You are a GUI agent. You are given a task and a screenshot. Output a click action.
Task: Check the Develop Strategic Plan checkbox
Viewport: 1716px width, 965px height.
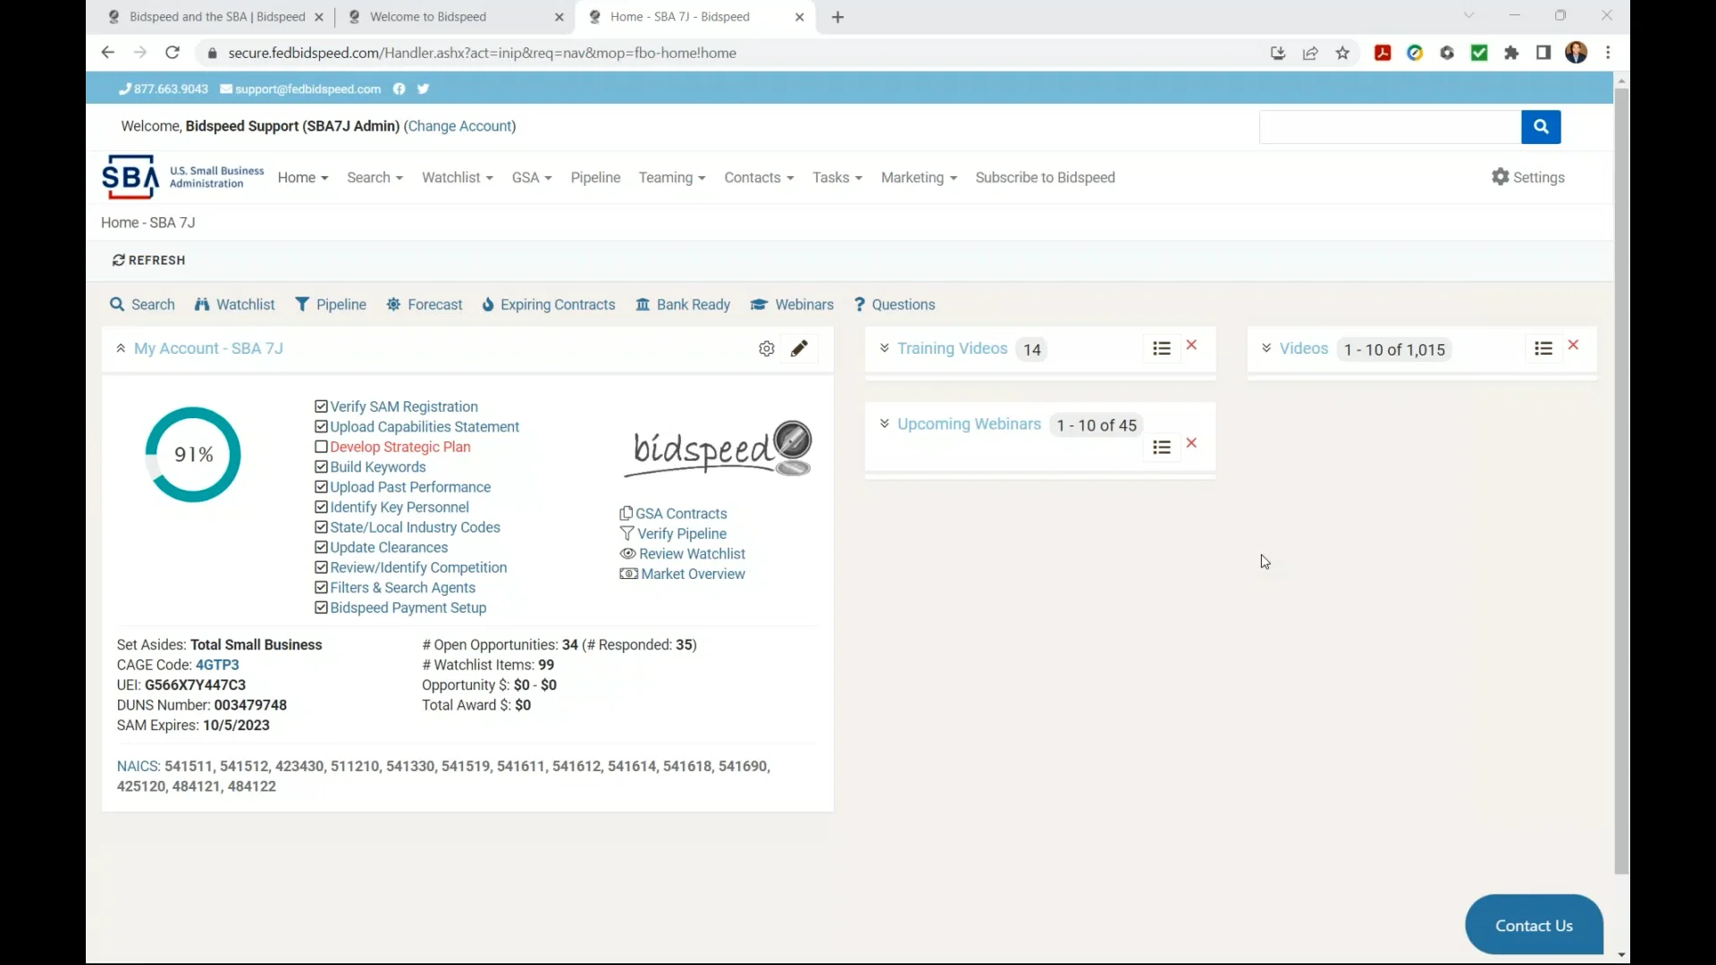coord(322,447)
